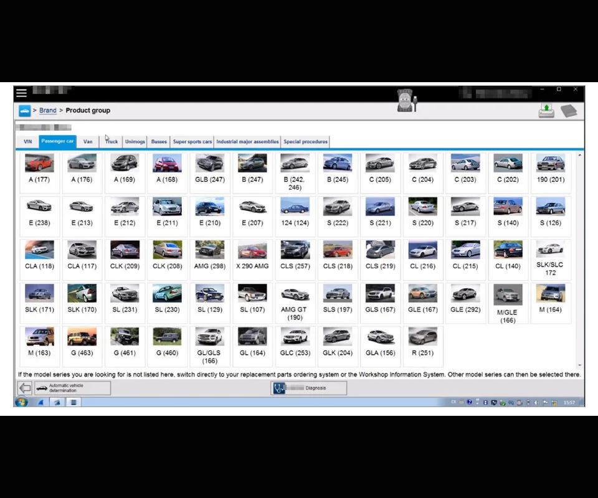598x498 pixels.
Task: Click the stethoscope Diagnosis button
Action: coord(309,388)
